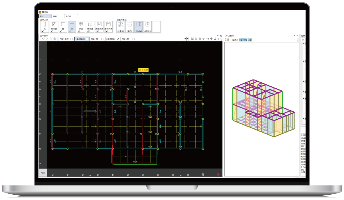
Task: Click the zoom in magnifier icon
Action: pyautogui.click(x=196, y=39)
